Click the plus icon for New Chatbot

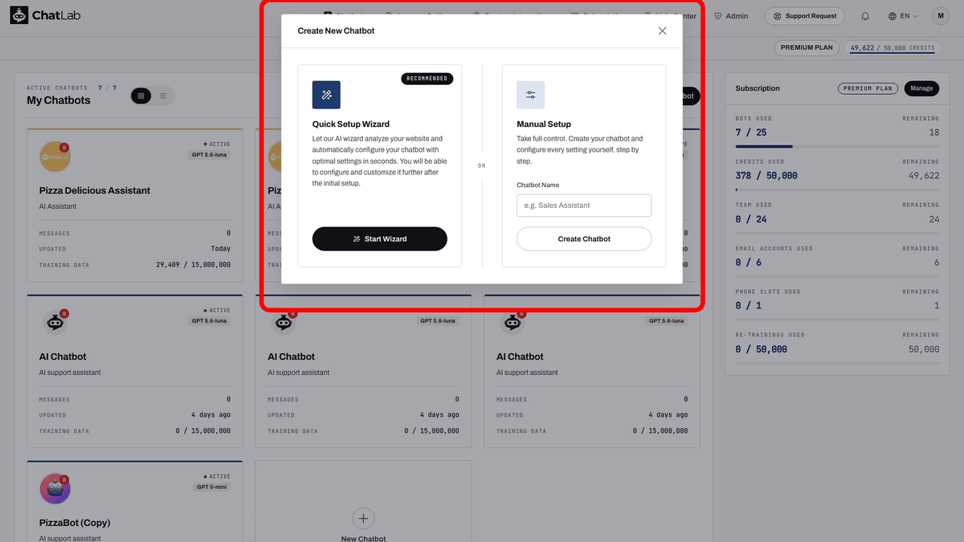pyautogui.click(x=363, y=518)
